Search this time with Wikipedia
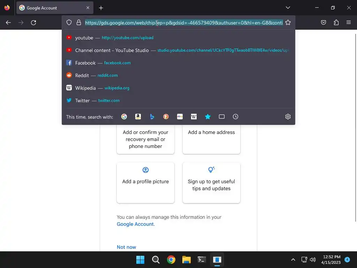357x268 pixels. click(194, 117)
